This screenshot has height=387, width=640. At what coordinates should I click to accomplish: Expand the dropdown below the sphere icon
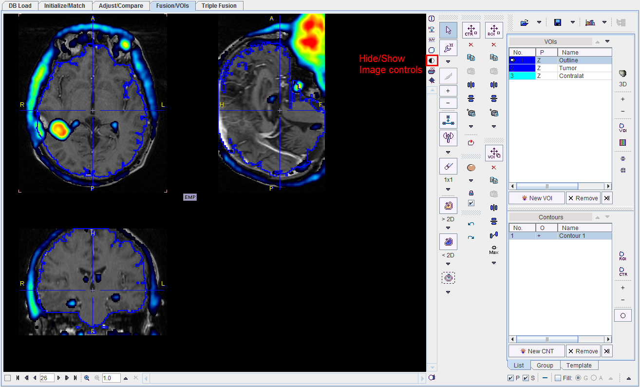pyautogui.click(x=471, y=180)
